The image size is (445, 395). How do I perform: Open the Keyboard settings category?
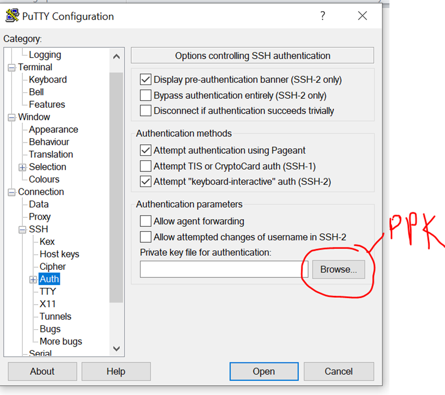click(x=48, y=80)
